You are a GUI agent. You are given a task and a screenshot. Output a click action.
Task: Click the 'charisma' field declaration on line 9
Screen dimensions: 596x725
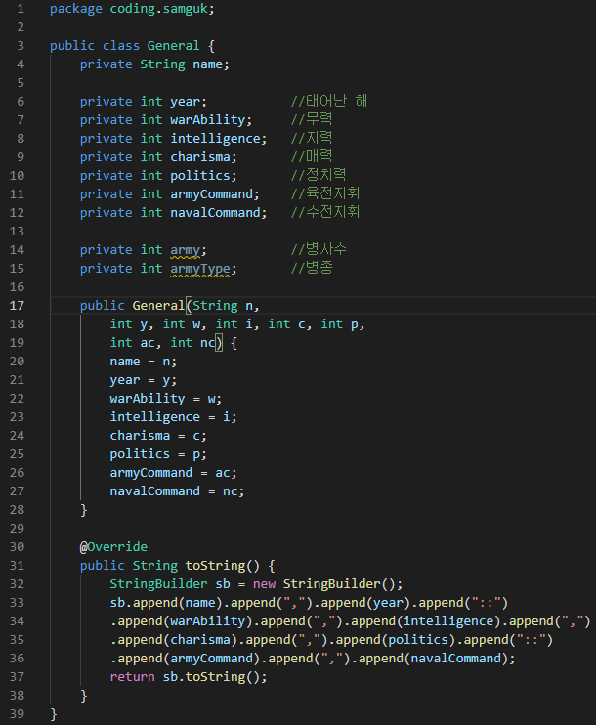pyautogui.click(x=199, y=157)
